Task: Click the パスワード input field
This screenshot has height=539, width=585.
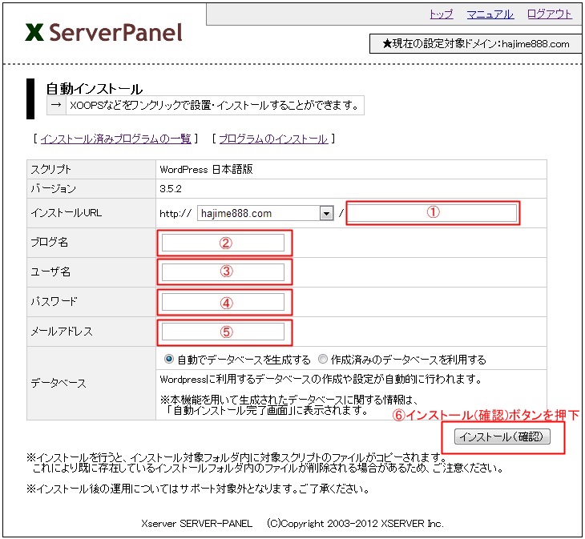Action: click(223, 302)
